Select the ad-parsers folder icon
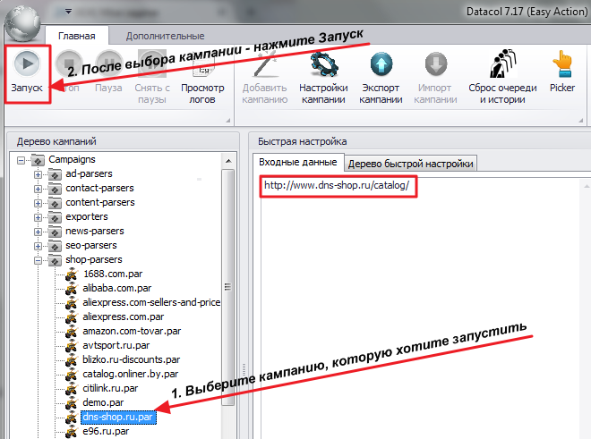Viewport: 591px width, 439px height. (55, 174)
